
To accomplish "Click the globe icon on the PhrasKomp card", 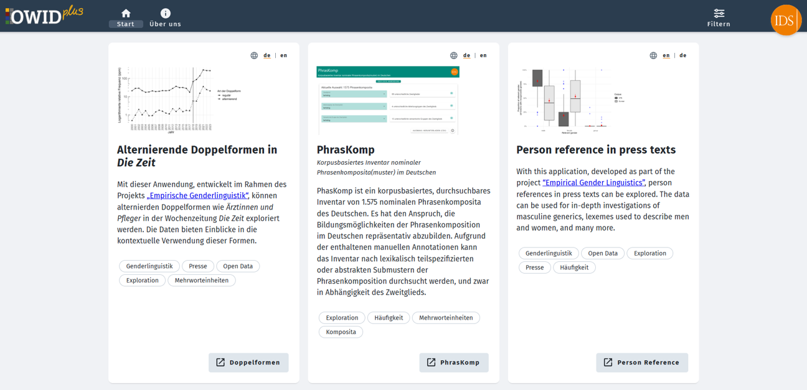I will (x=454, y=55).
